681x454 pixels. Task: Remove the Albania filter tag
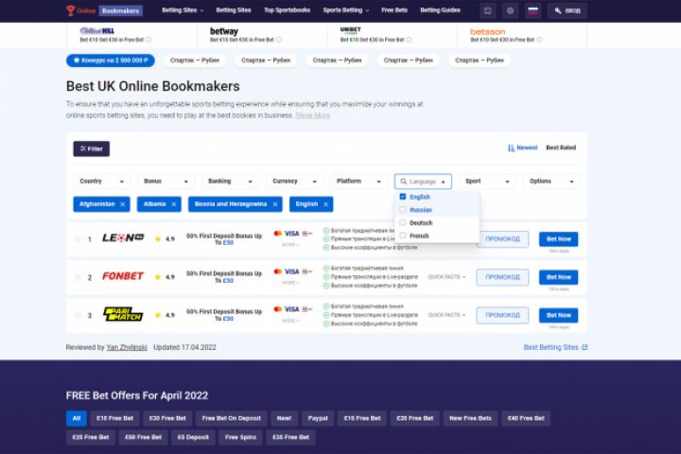click(x=173, y=204)
